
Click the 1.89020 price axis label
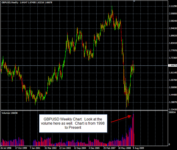point(173,36)
